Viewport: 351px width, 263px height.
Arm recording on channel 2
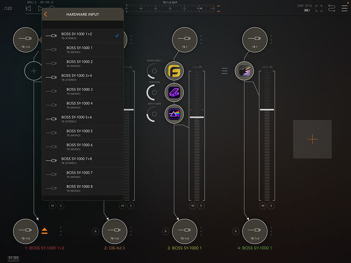click(x=95, y=231)
